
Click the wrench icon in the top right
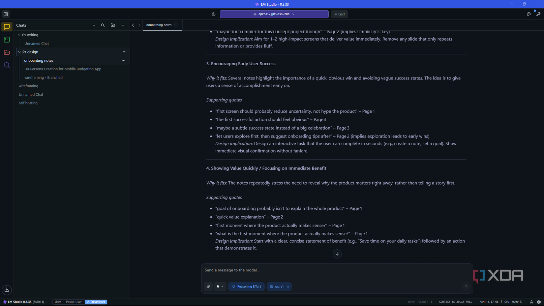[x=539, y=14]
